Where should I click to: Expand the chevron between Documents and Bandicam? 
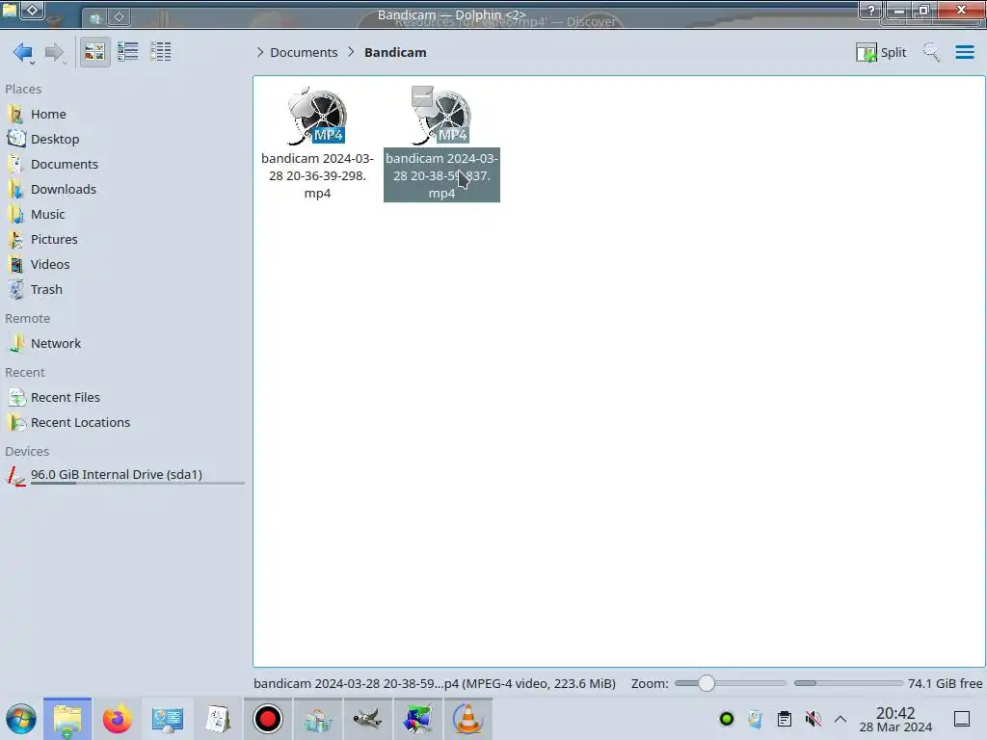[x=351, y=52]
